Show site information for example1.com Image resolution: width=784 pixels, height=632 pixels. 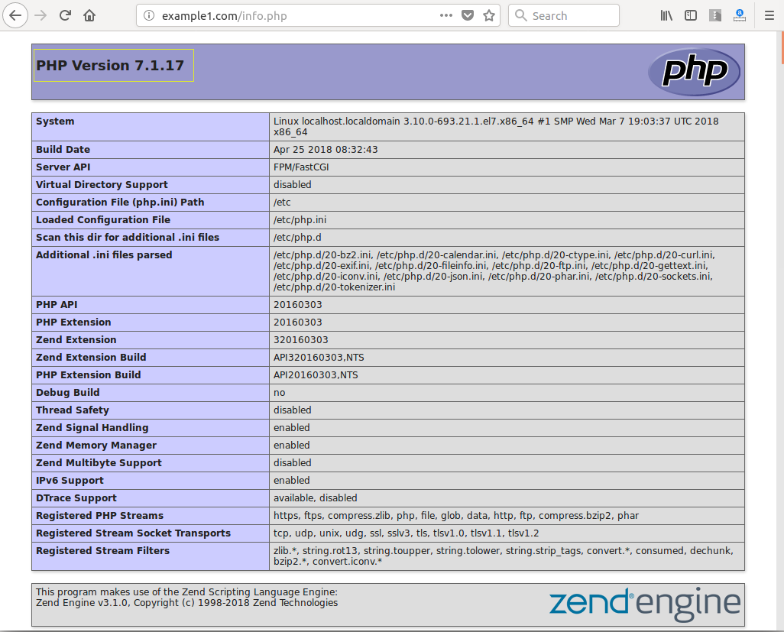tap(149, 15)
